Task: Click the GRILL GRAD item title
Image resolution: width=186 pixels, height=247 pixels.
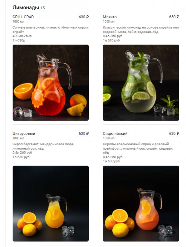Action: 23,17
